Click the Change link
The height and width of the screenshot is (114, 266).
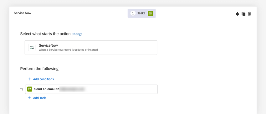(x=77, y=34)
